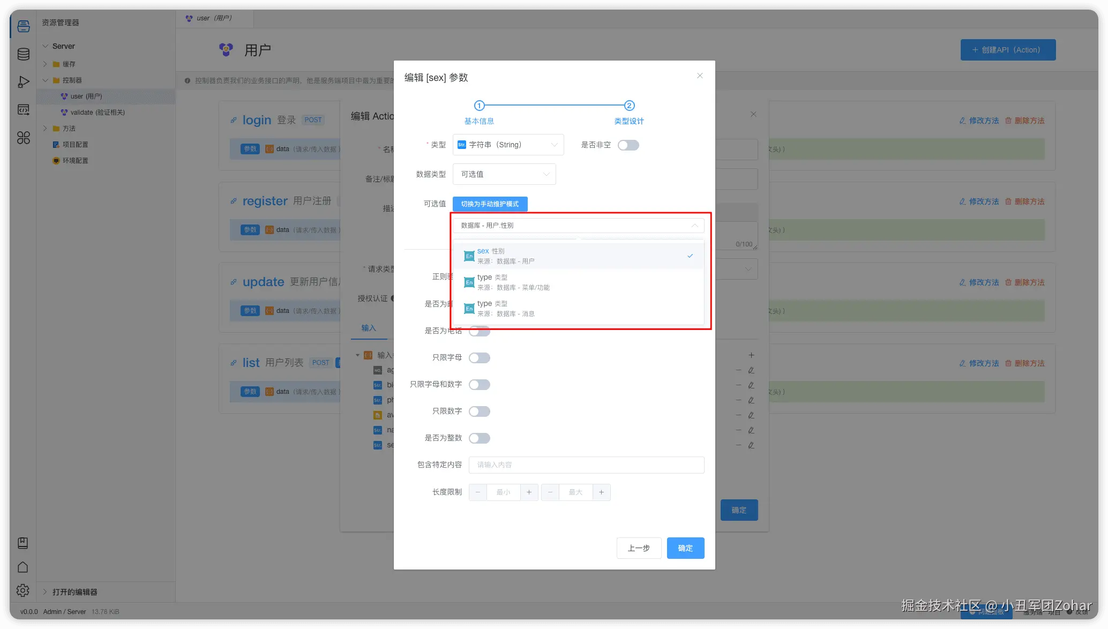Click the 上一步 button

639,548
